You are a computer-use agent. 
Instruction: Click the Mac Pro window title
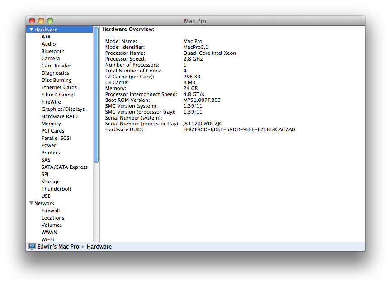tap(195, 21)
